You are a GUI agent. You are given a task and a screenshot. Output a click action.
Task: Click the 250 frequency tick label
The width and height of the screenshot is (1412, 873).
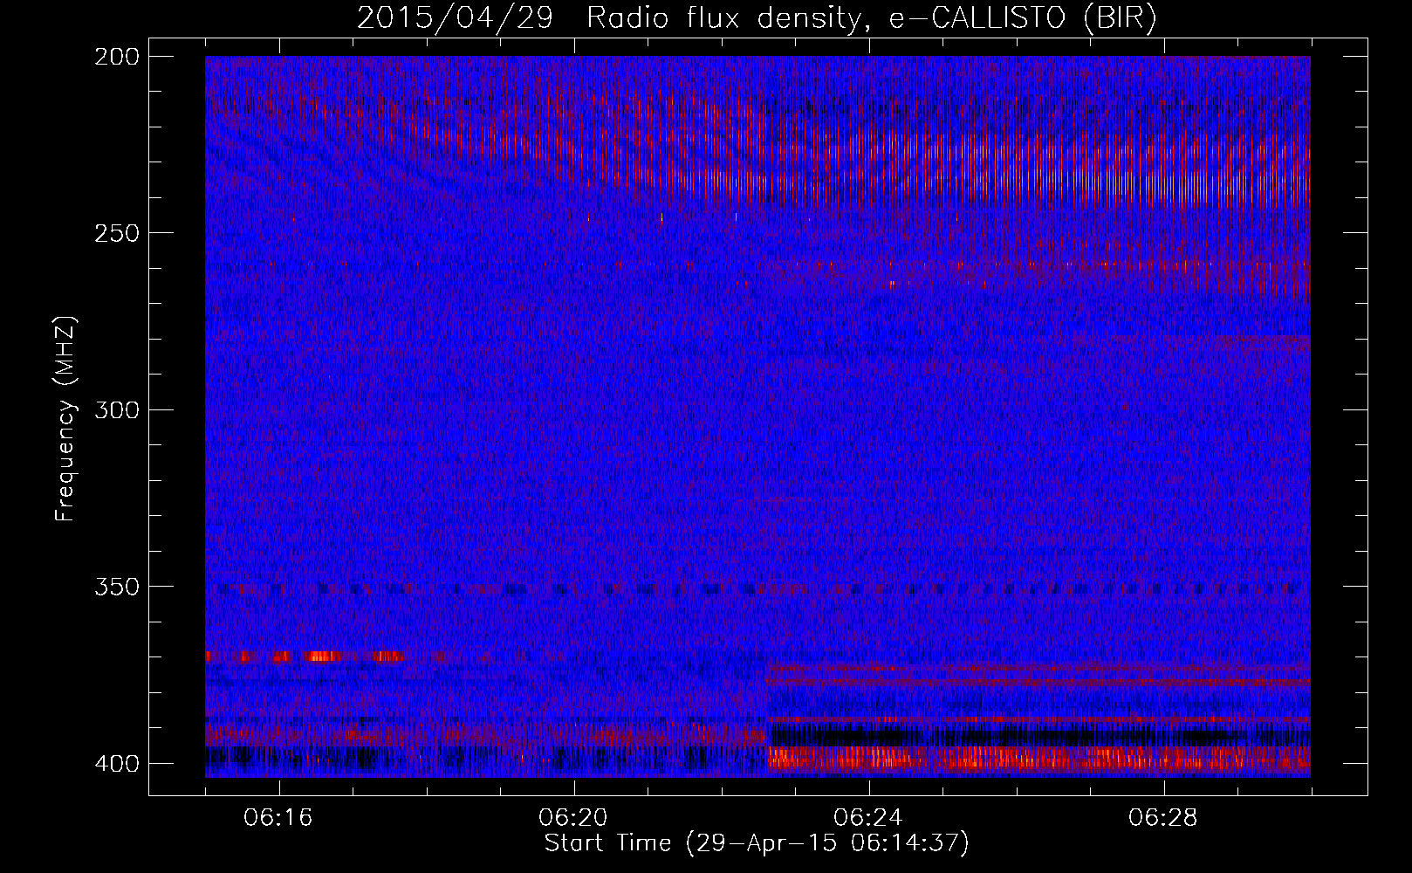tap(117, 233)
